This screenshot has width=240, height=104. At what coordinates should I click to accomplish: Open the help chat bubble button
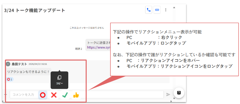(x=179, y=93)
